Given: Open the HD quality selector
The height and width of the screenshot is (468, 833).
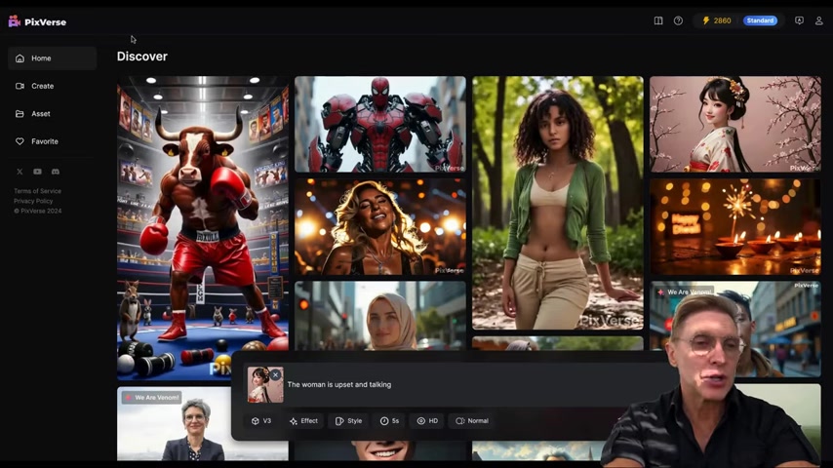Looking at the screenshot, I should point(427,421).
